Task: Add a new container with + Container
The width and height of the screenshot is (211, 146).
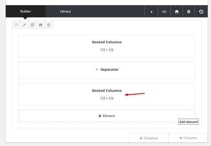Action: pos(149,138)
